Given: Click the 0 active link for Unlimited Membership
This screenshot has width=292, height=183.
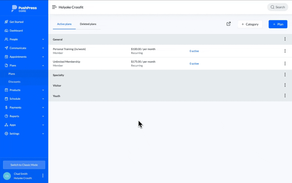Looking at the screenshot, I should 194,64.
